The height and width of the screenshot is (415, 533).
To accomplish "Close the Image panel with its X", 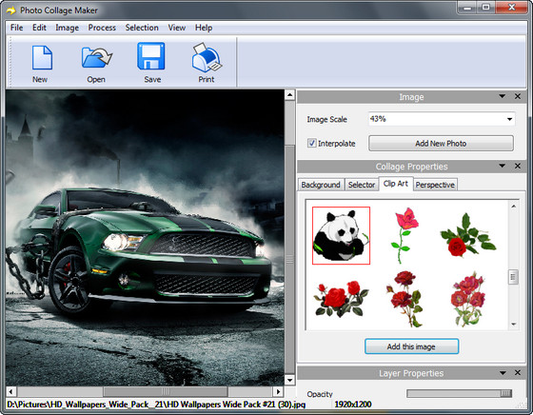I will pyautogui.click(x=518, y=96).
